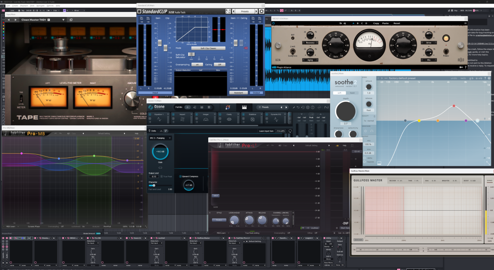This screenshot has height=270, width=494.
Task: Click Pro-L 2 Help button
Action: click(345, 146)
